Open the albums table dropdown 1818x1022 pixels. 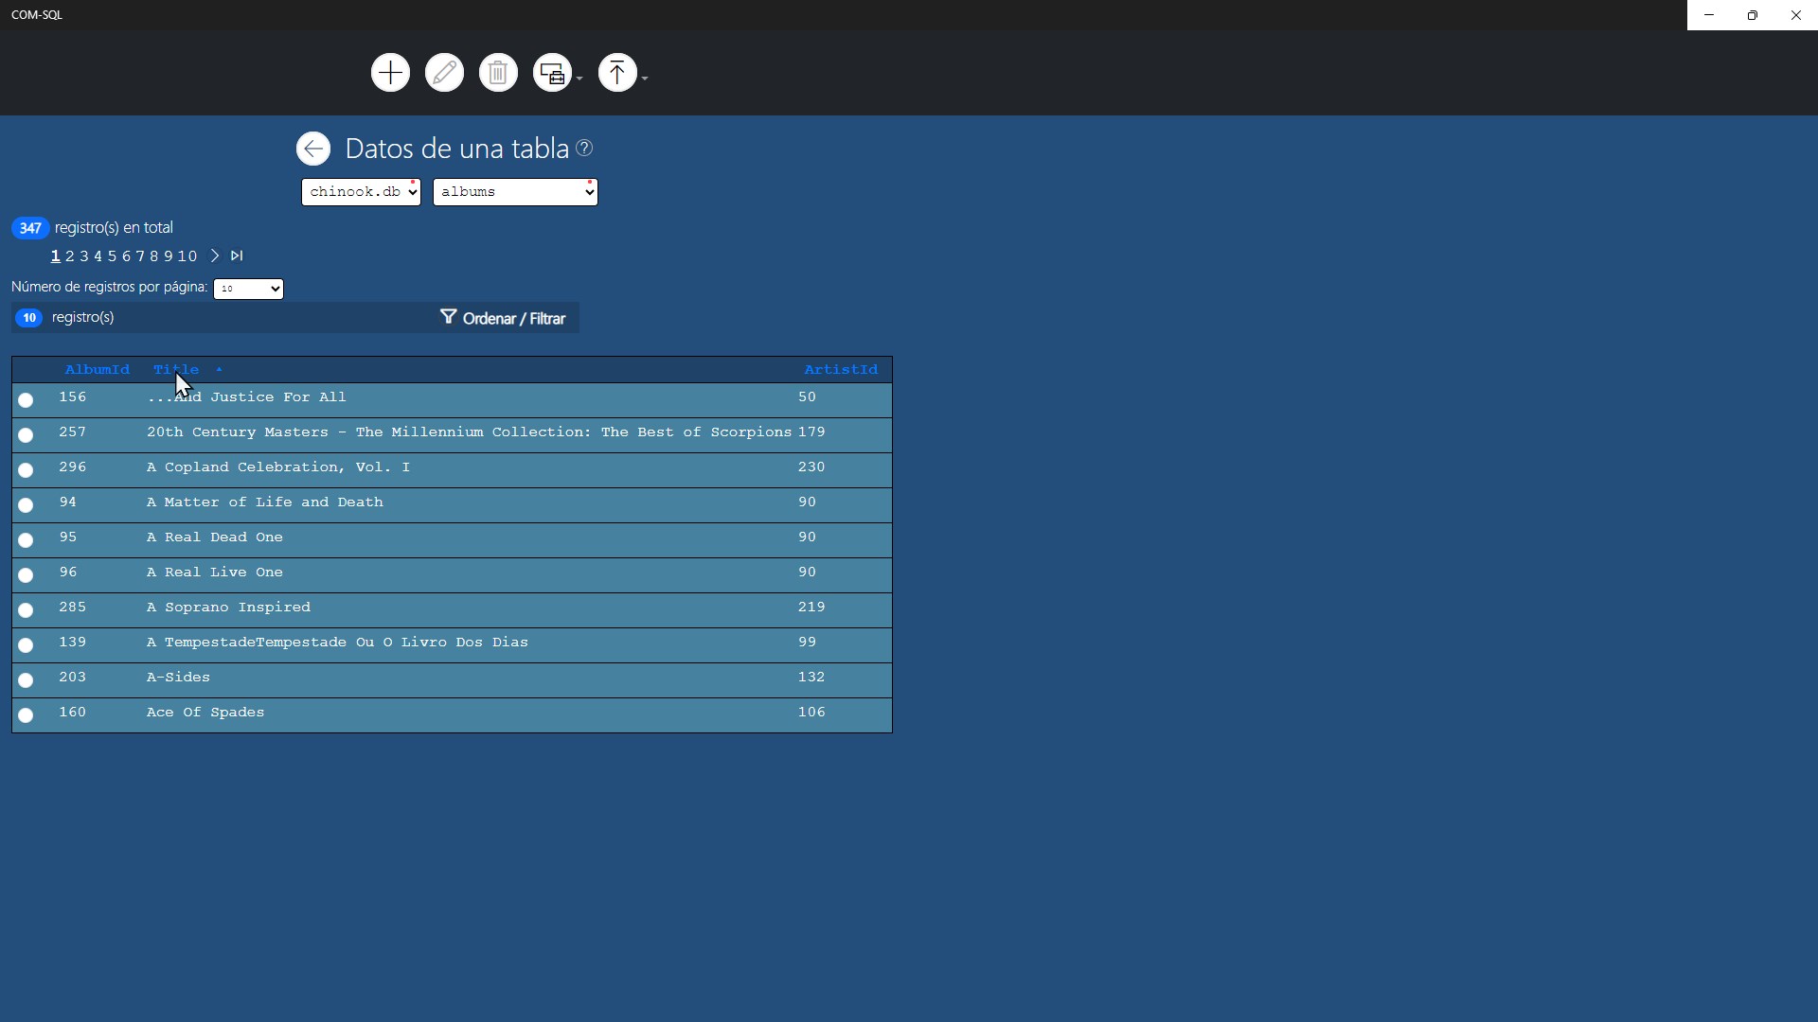(x=515, y=192)
